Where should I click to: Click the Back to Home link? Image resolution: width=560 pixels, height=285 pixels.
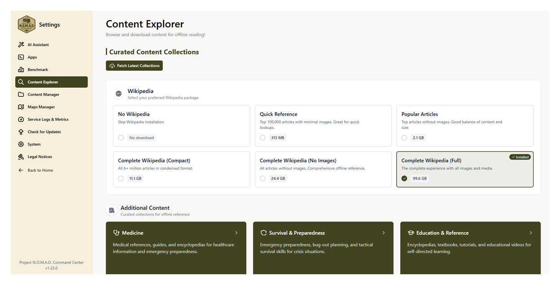40,170
